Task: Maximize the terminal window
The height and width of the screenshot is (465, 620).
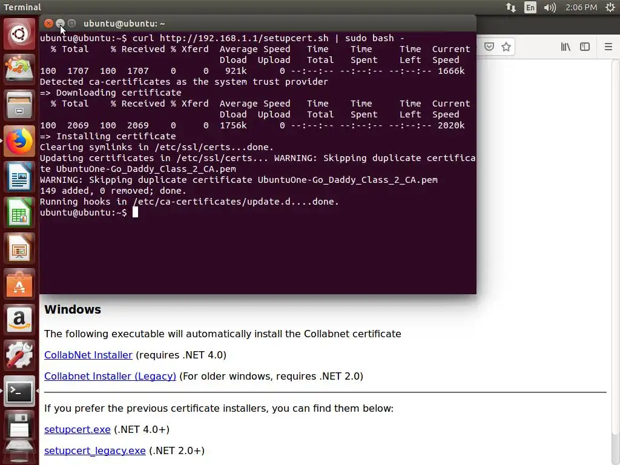Action: pos(71,24)
